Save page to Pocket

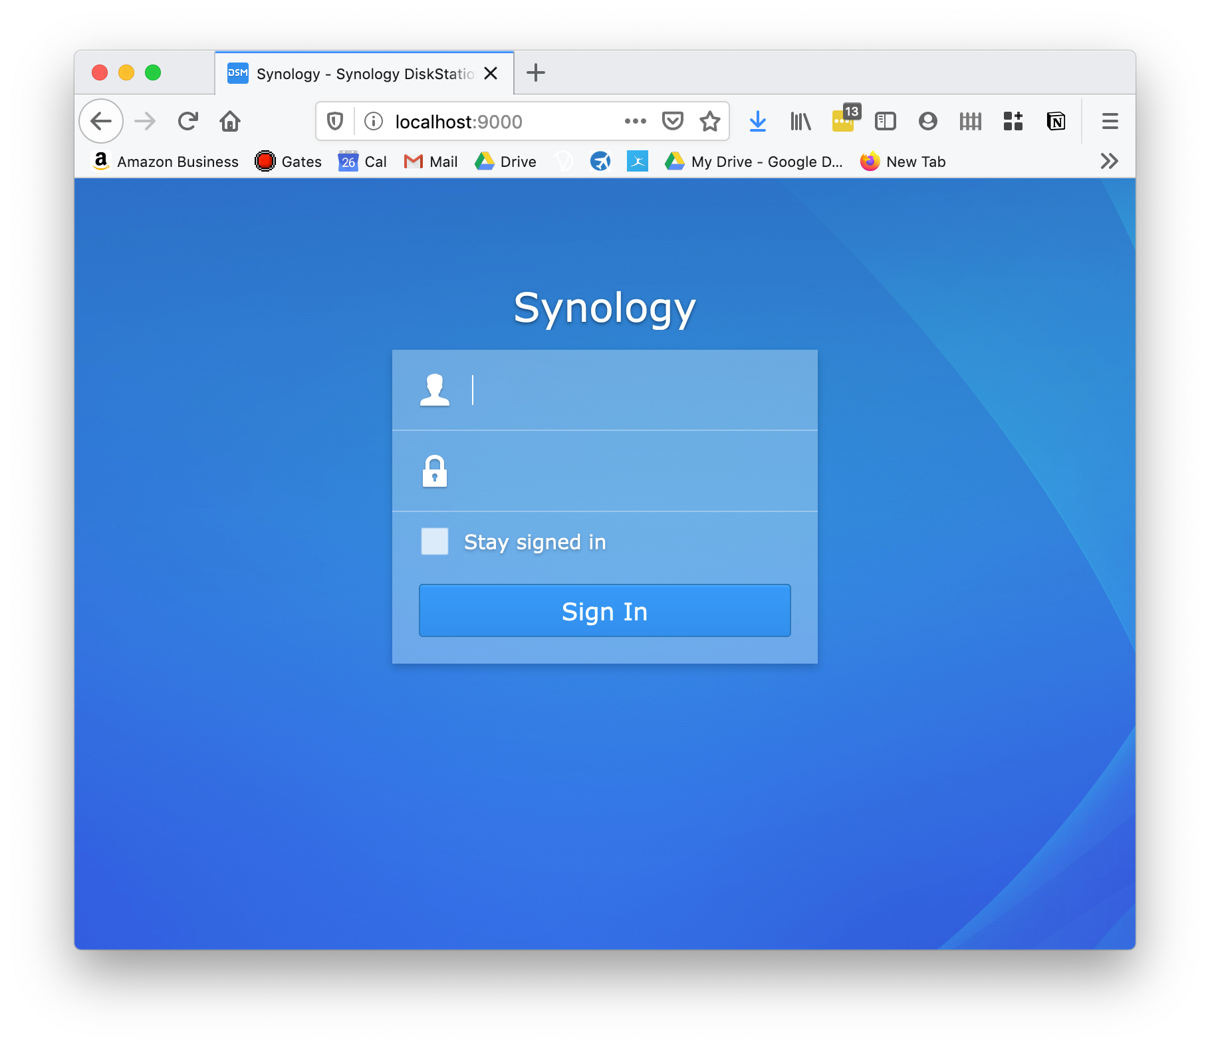tap(673, 121)
